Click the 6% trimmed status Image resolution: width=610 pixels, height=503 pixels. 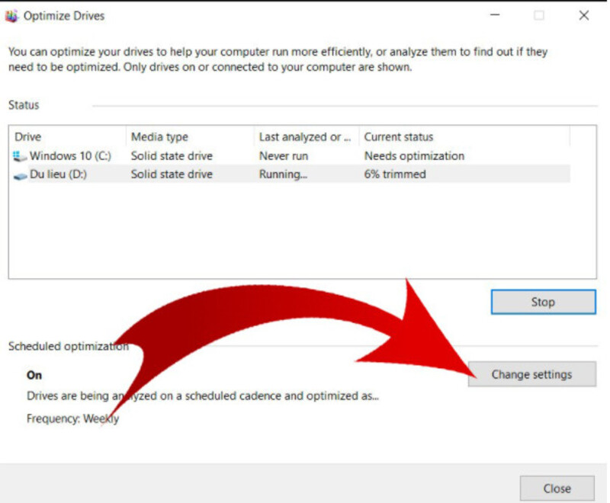[x=395, y=175]
